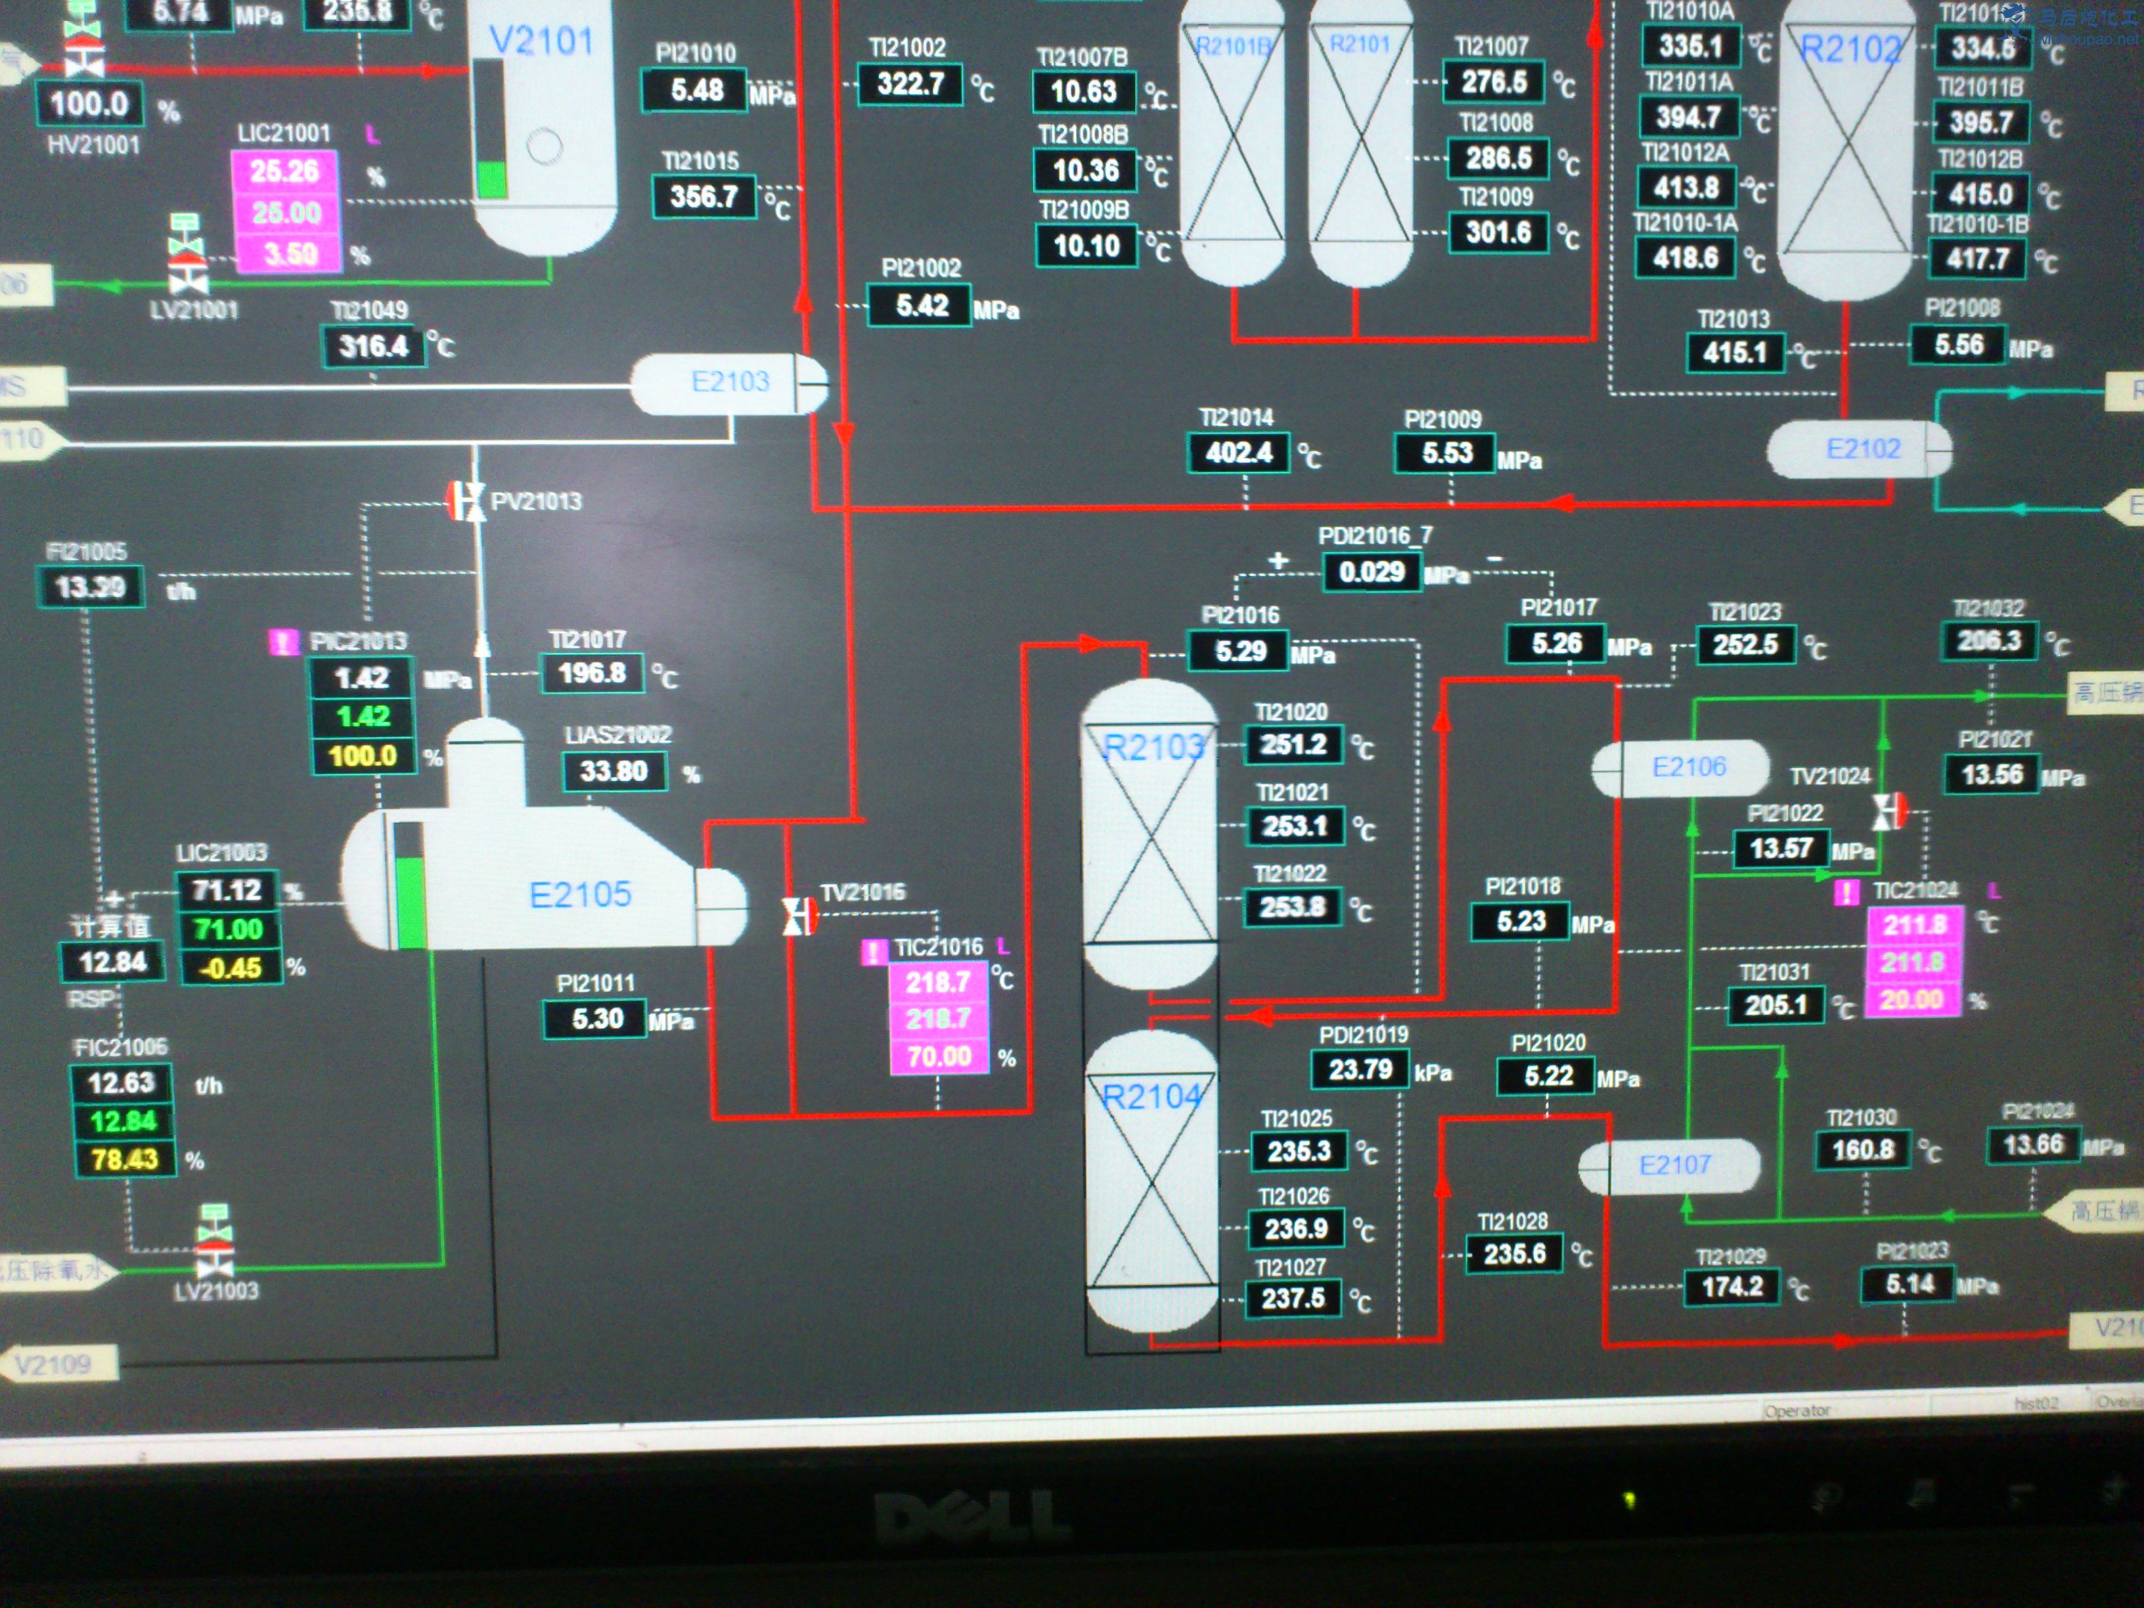This screenshot has height=1608, width=2144.
Task: Click TI21013 value 415.1
Action: click(1735, 353)
